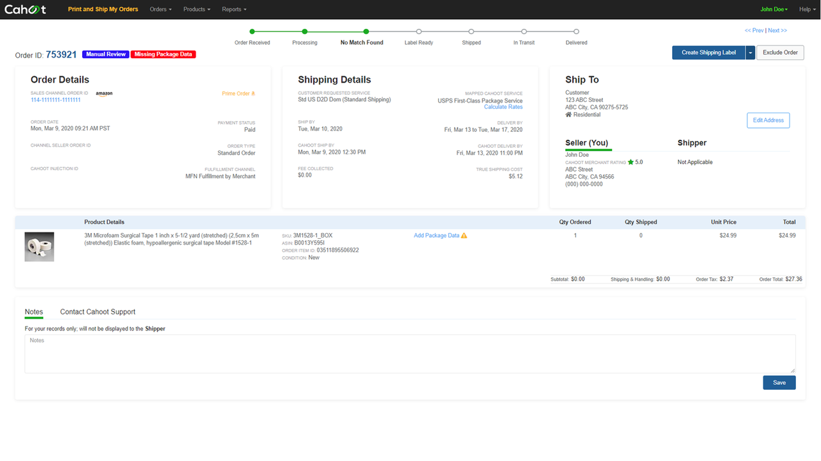Click the Shipped step circle

click(471, 30)
